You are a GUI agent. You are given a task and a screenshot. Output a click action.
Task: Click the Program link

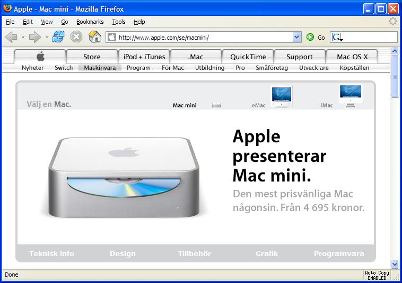[x=138, y=68]
